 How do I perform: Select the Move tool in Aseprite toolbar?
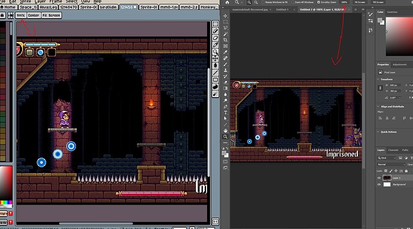[215, 59]
